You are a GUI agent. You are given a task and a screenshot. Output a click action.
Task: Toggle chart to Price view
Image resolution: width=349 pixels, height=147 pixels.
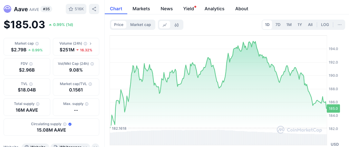(119, 25)
